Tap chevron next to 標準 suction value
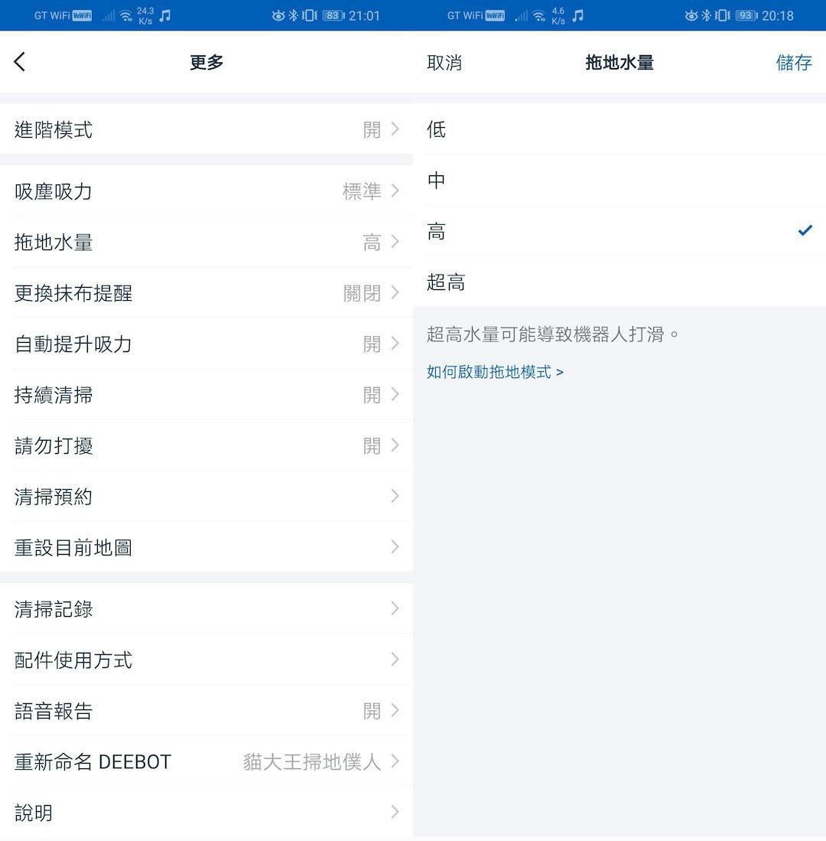 coord(395,191)
